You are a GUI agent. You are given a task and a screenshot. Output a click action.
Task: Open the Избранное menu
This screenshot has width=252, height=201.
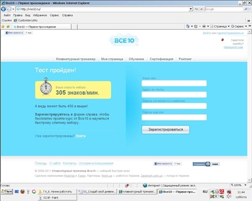point(40,15)
